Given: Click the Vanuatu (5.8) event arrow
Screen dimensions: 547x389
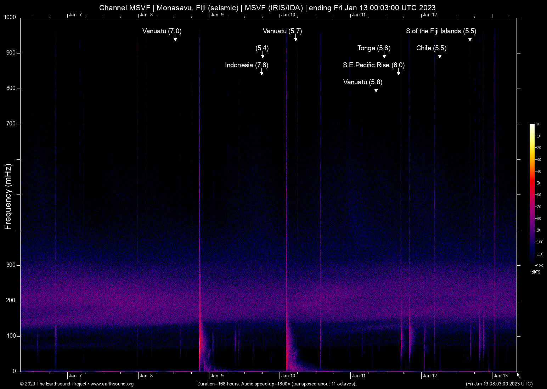Looking at the screenshot, I should pyautogui.click(x=376, y=89).
